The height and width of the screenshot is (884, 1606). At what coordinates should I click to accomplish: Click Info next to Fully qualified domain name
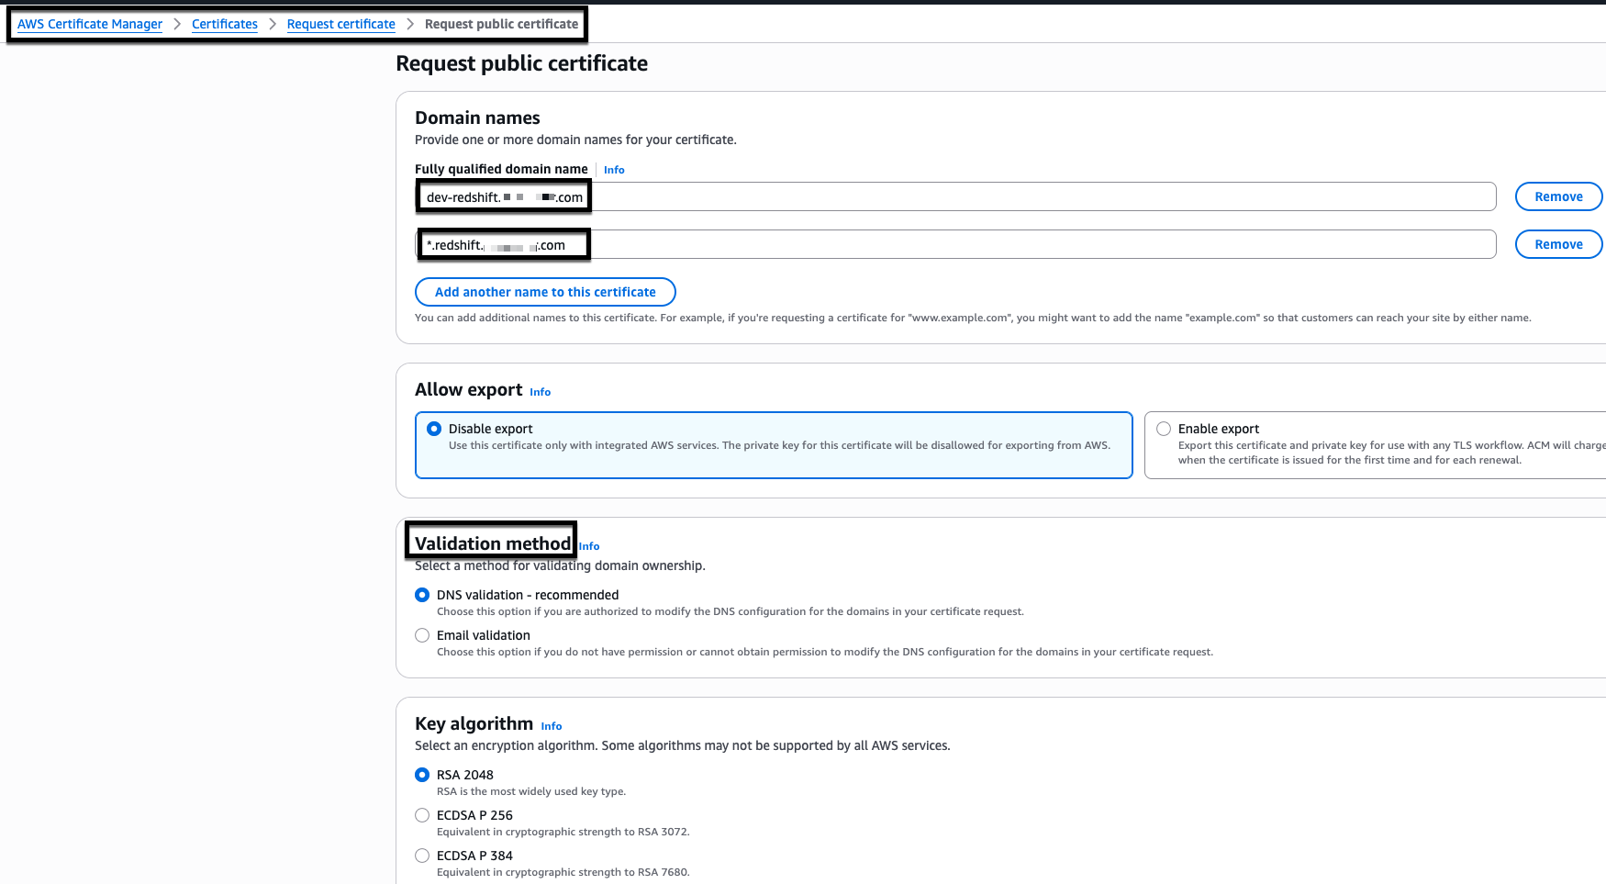[613, 170]
